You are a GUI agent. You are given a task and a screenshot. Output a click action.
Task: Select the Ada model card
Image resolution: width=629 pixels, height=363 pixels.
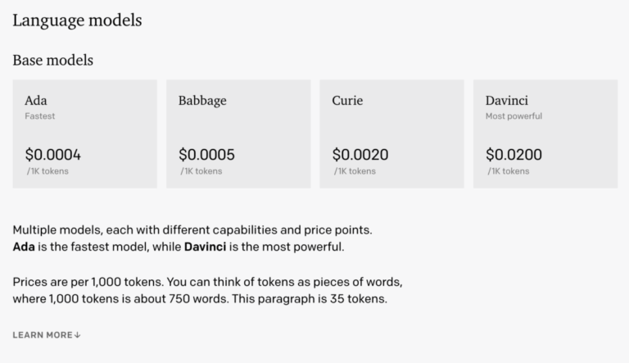point(84,134)
